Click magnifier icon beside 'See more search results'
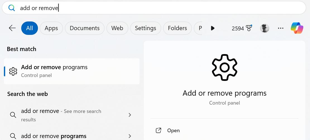The width and height of the screenshot is (310, 140). (x=13, y=115)
